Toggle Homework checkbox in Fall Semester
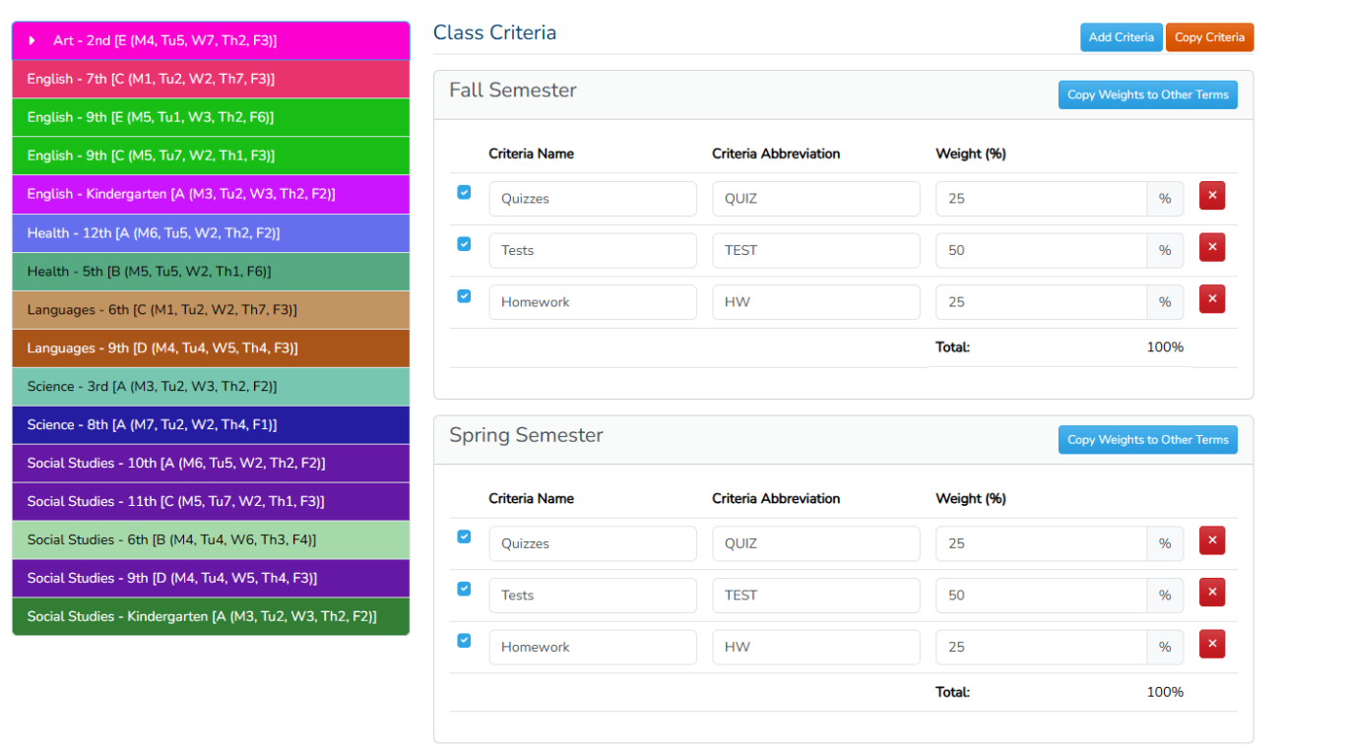Screen dimensions: 1349x756 (464, 295)
